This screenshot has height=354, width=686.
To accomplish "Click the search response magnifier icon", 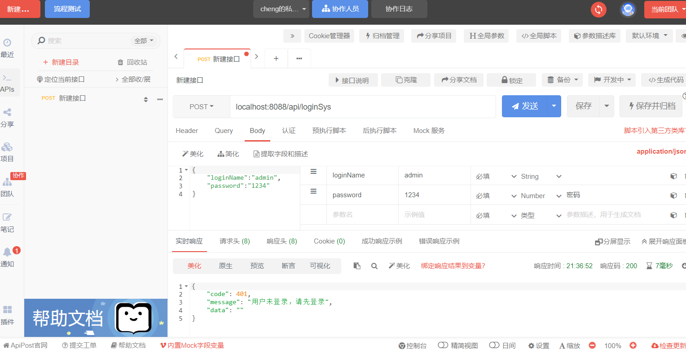I will click(374, 266).
